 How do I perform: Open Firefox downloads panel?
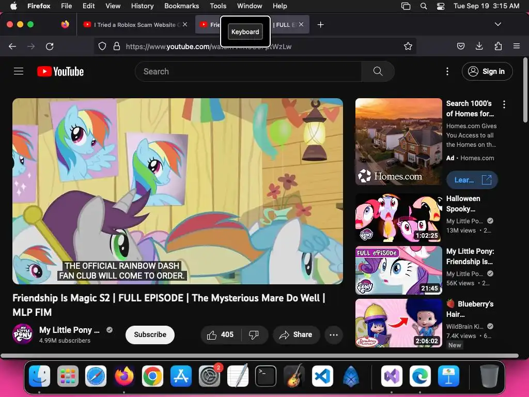479,46
